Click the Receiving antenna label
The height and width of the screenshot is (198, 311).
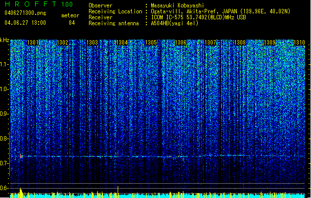click(x=114, y=23)
